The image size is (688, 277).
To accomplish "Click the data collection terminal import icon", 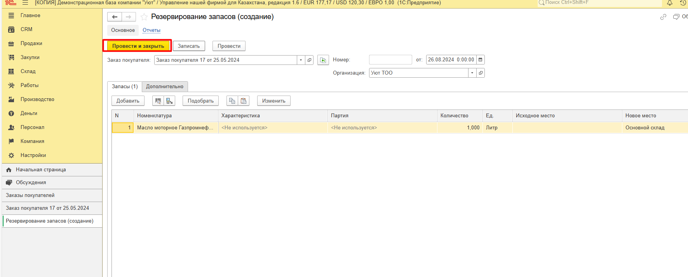I will coord(169,101).
